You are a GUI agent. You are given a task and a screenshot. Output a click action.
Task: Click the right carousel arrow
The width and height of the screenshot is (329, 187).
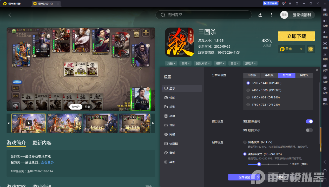[153, 123]
